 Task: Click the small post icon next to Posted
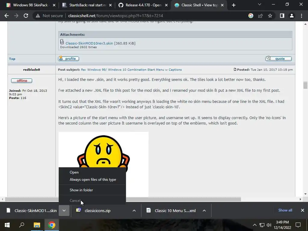(235, 69)
